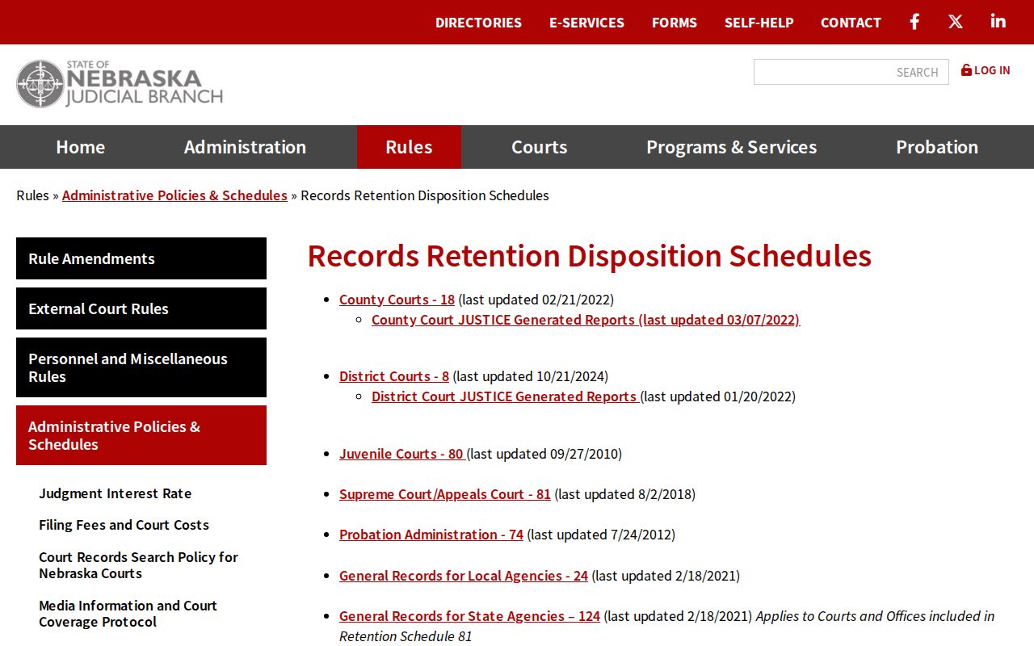Select the Administration navigation tab
Image resolution: width=1034 pixels, height=646 pixels.
click(245, 147)
